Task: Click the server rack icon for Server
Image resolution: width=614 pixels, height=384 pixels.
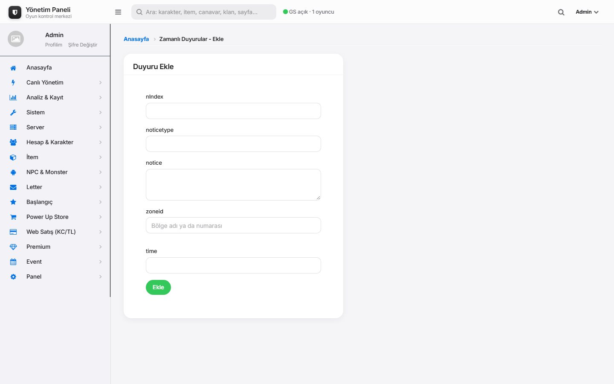Action: click(13, 128)
